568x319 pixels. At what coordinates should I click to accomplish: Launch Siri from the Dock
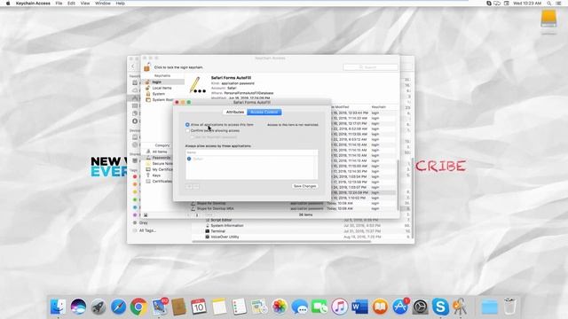click(x=78, y=307)
